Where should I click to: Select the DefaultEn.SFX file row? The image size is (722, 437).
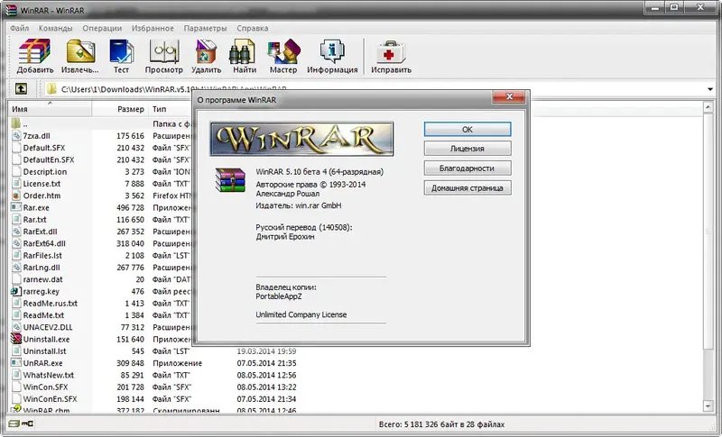coord(101,159)
